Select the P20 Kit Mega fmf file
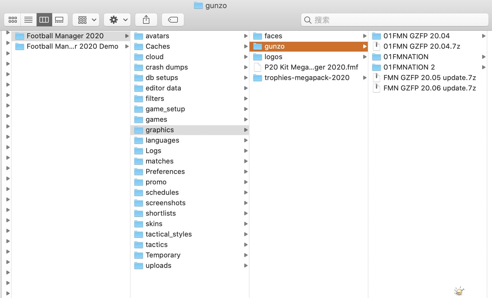 (309, 67)
